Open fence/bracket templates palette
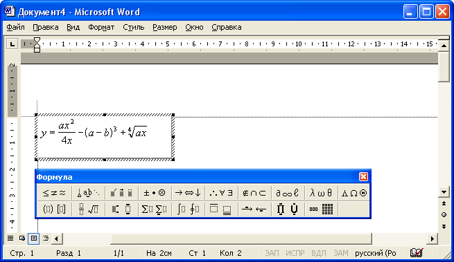 click(55, 209)
